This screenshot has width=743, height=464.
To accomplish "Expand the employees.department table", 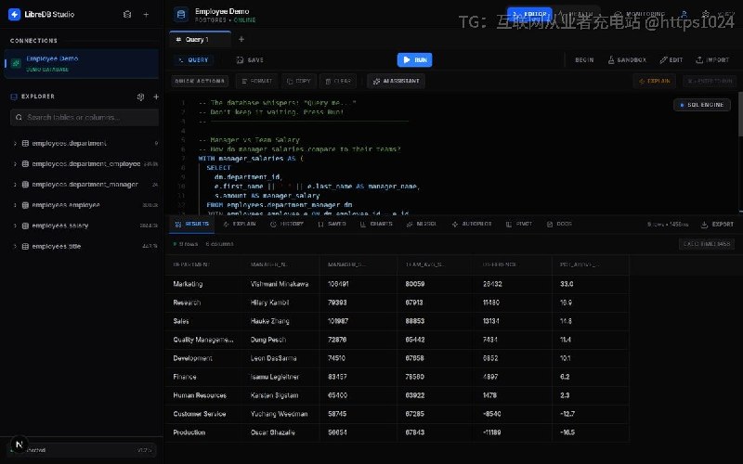I will pos(15,144).
